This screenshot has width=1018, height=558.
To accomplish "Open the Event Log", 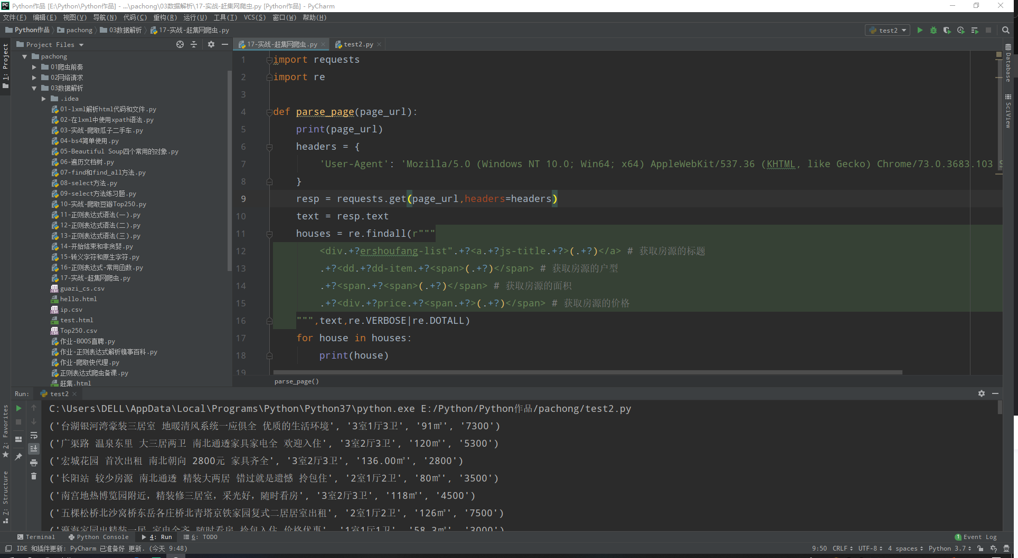I will [976, 537].
